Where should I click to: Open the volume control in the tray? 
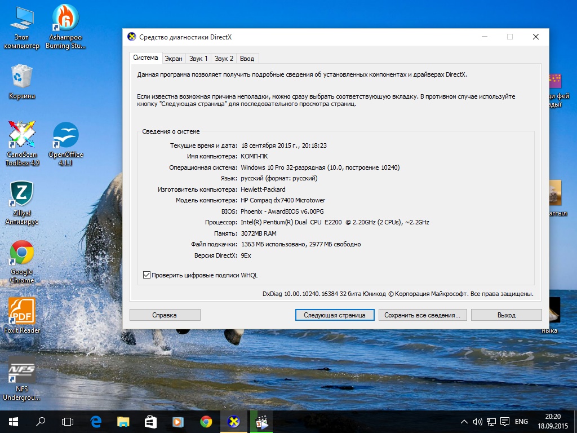(x=478, y=421)
